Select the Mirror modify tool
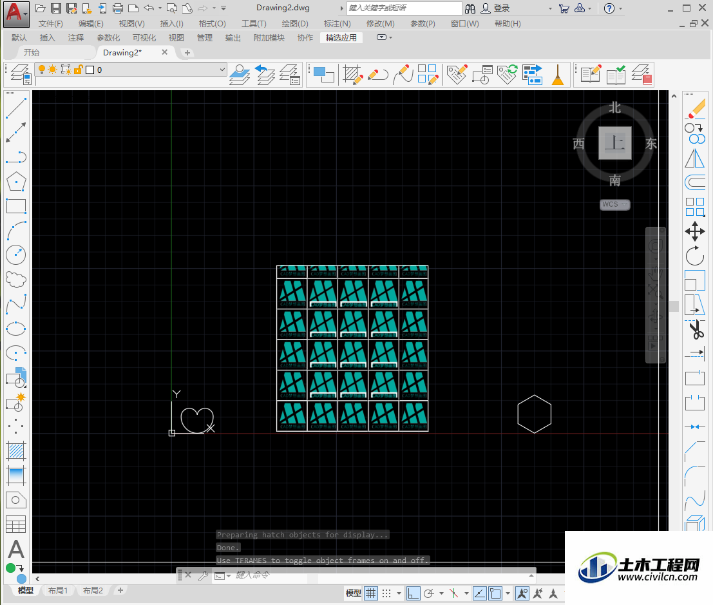713x605 pixels. coord(695,158)
